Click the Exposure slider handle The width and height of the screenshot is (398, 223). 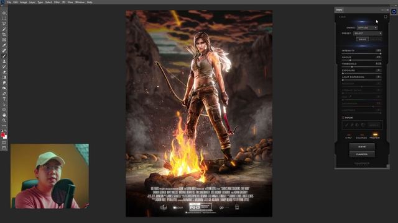(343, 73)
